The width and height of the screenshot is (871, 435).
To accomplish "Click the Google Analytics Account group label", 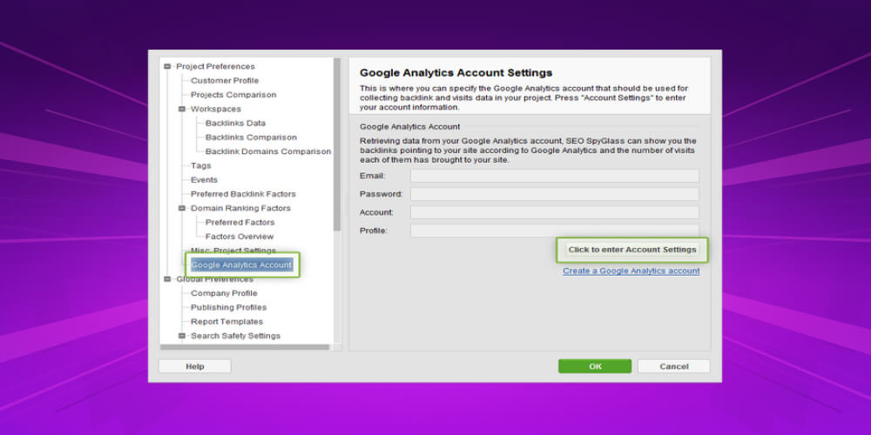I will pos(410,127).
